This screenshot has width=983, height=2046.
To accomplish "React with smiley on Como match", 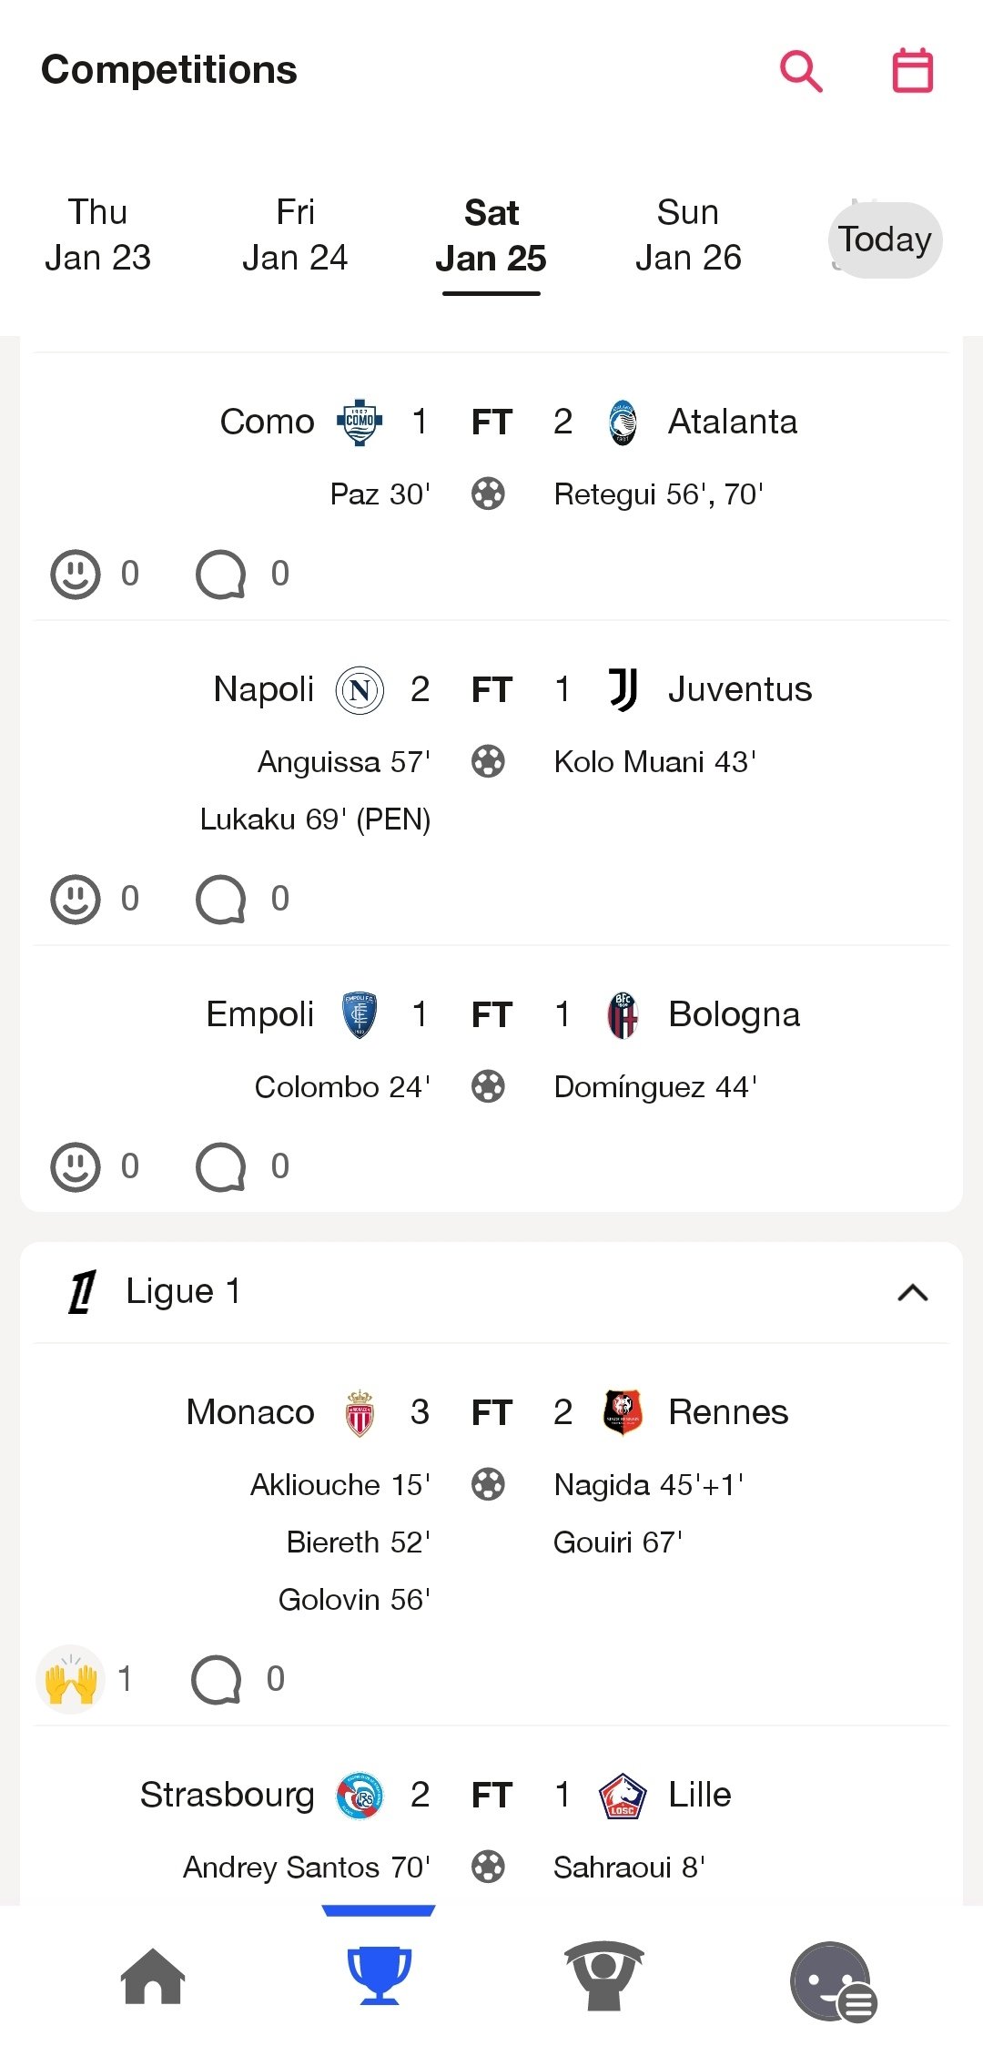I will 76,574.
